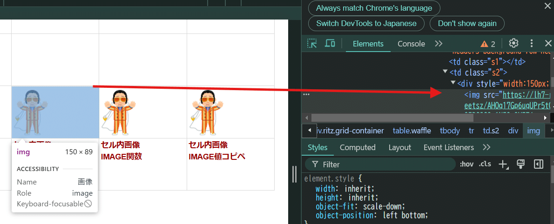Click the paintbrush rendering emulation icon
554x224 pixels.
(x=520, y=164)
